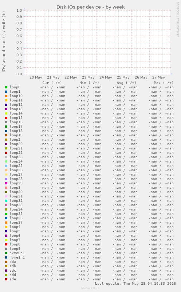The image size is (181, 292).
Task: Select the loop11 legend label
Action: [16, 100]
